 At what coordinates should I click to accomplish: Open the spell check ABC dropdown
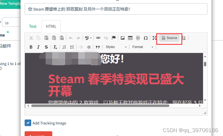click(88, 38)
